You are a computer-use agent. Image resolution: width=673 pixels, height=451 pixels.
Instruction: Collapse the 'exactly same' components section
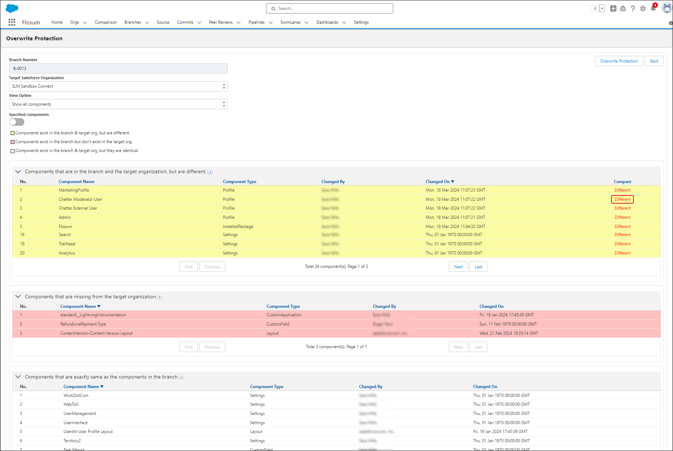[18, 377]
